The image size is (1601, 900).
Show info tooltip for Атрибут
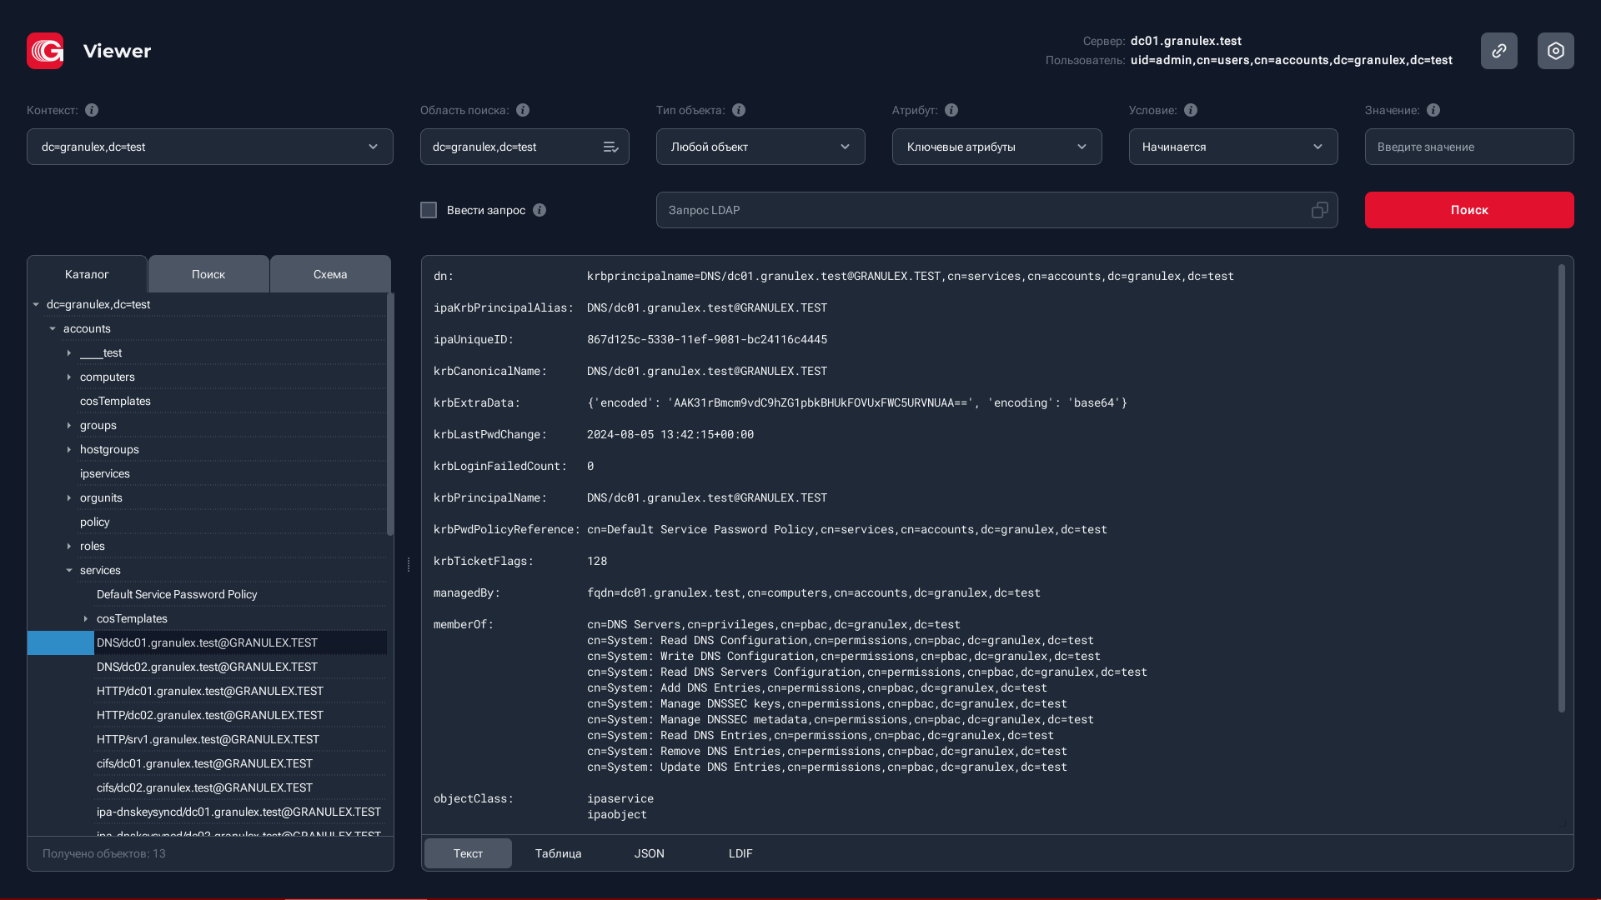pos(951,110)
